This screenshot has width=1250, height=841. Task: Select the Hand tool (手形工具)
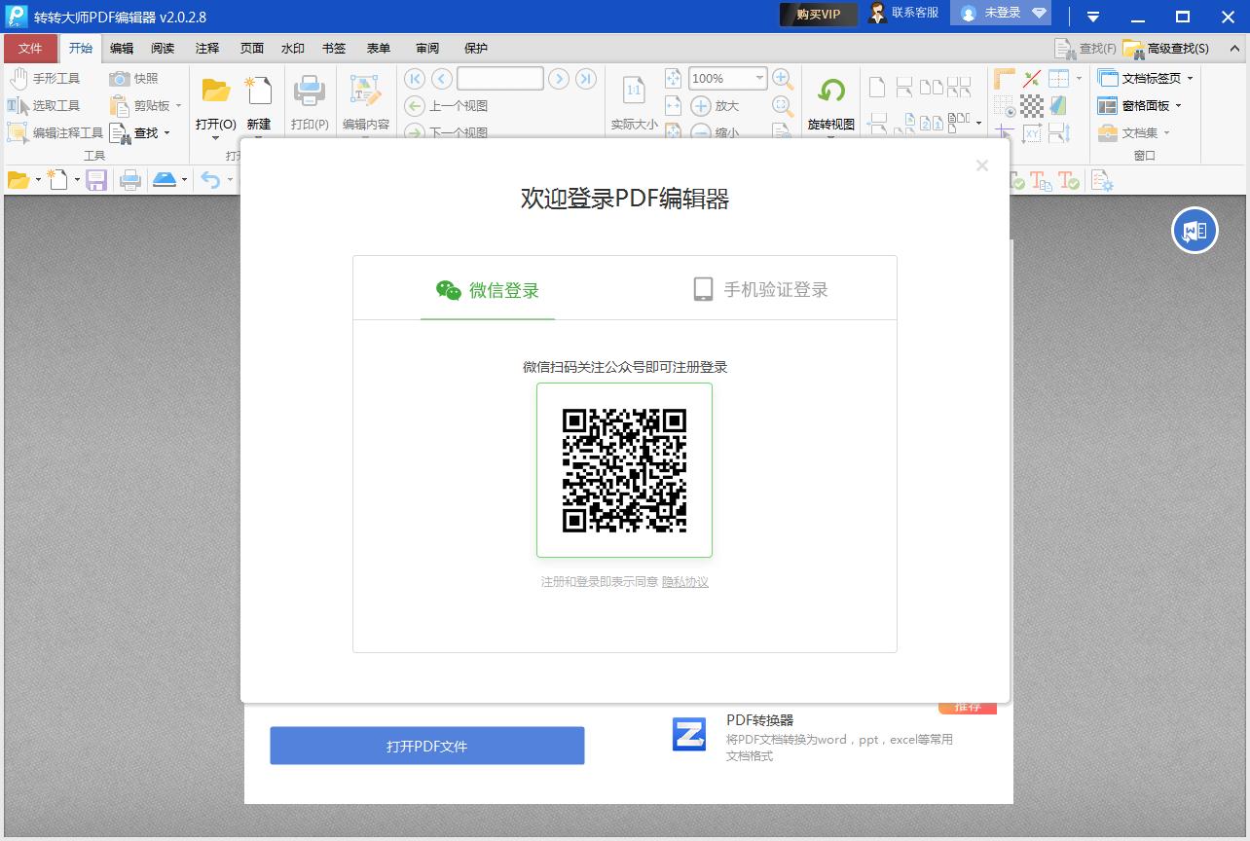[45, 79]
